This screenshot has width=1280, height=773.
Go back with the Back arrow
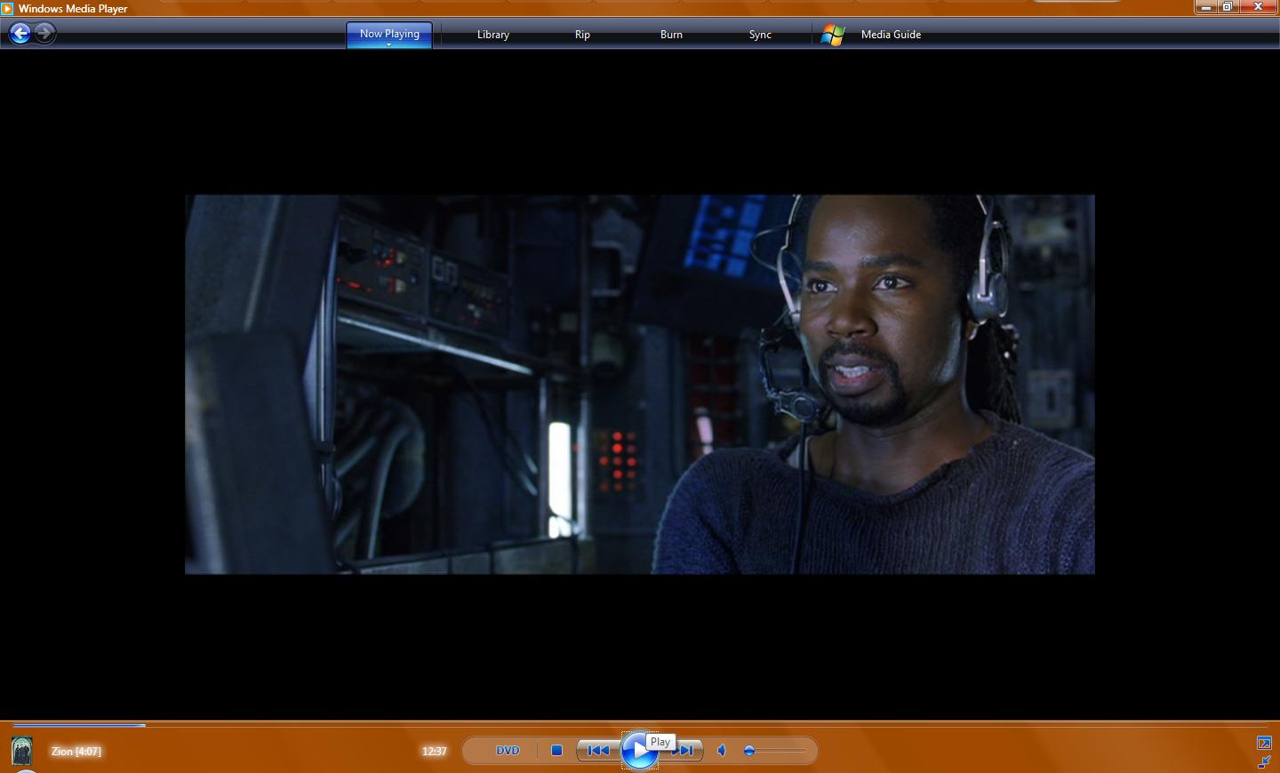click(x=20, y=34)
